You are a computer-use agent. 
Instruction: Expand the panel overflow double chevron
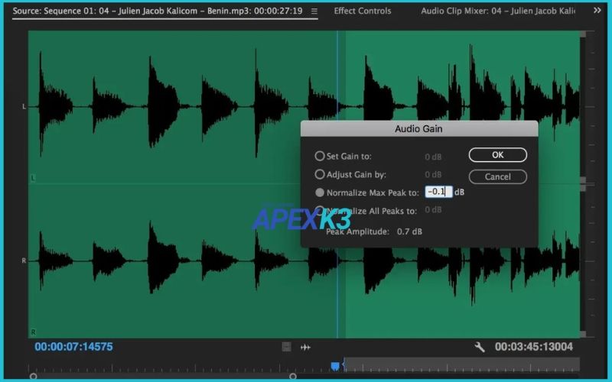[597, 11]
